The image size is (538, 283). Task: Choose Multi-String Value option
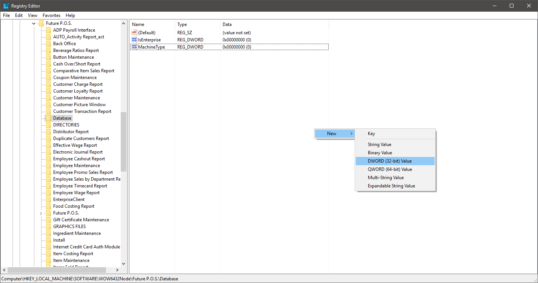(x=395, y=178)
